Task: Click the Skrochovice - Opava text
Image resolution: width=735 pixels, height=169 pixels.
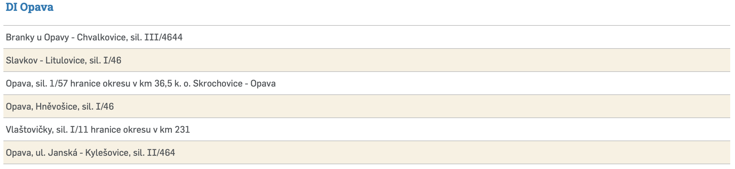Action: [234, 83]
